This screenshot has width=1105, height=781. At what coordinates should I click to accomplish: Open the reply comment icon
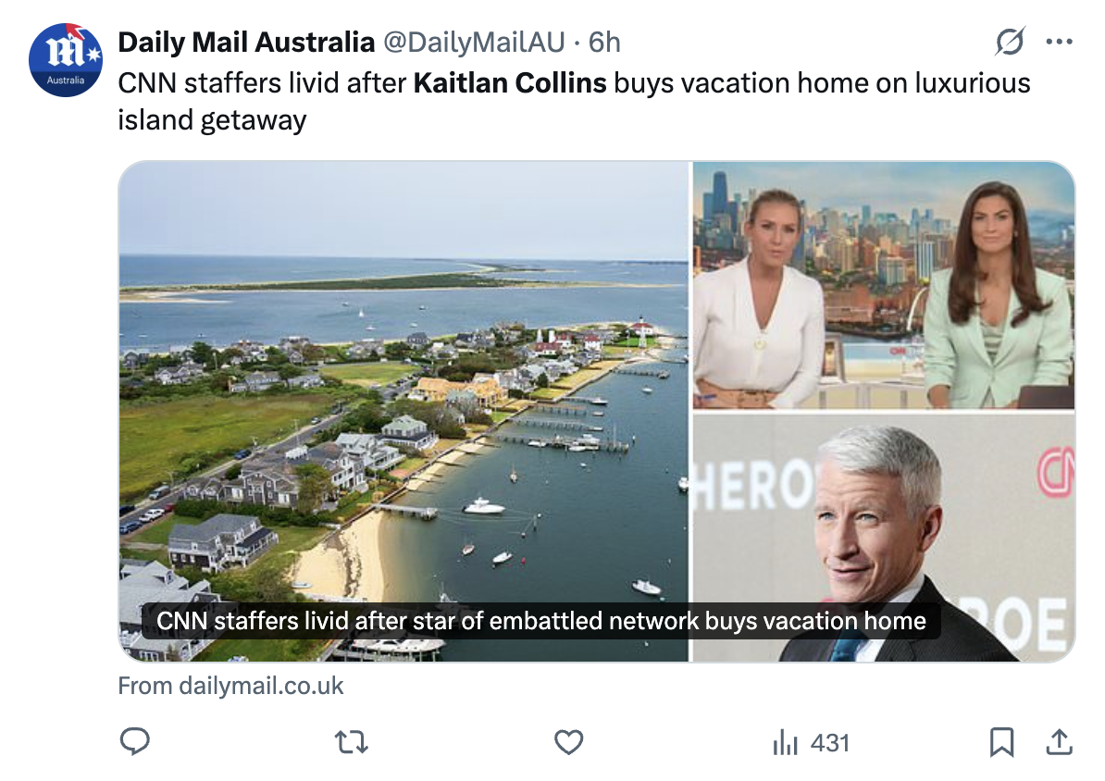134,741
